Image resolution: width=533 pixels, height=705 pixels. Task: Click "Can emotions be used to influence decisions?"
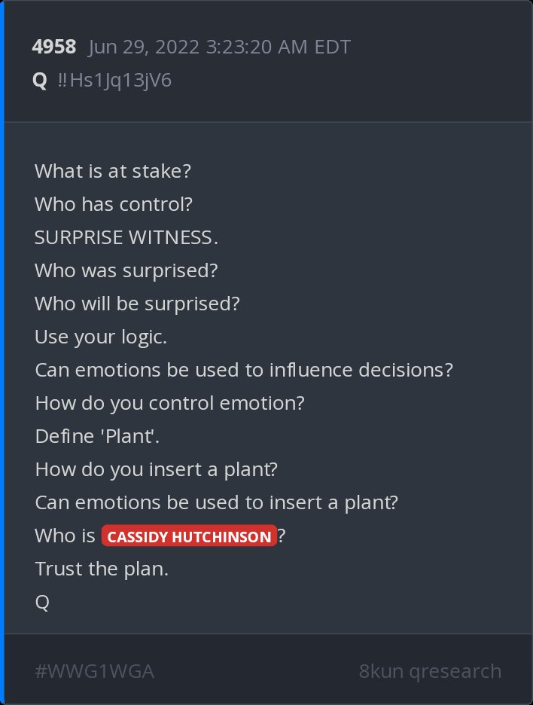click(x=244, y=370)
